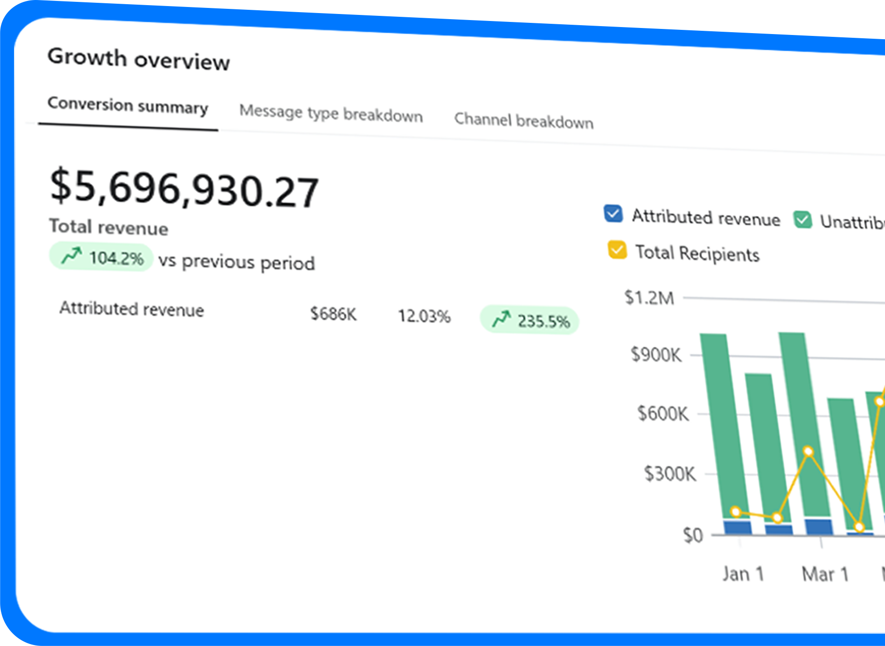Click the 235.5% growth percentage text
This screenshot has height=646, width=885.
pos(544,321)
